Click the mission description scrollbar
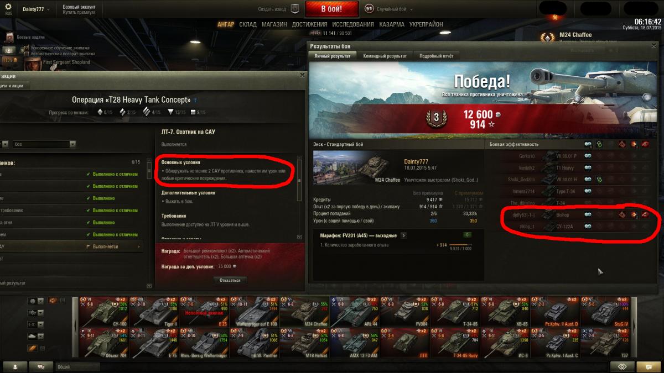Viewport: 664px width, 373px height. pos(299,199)
